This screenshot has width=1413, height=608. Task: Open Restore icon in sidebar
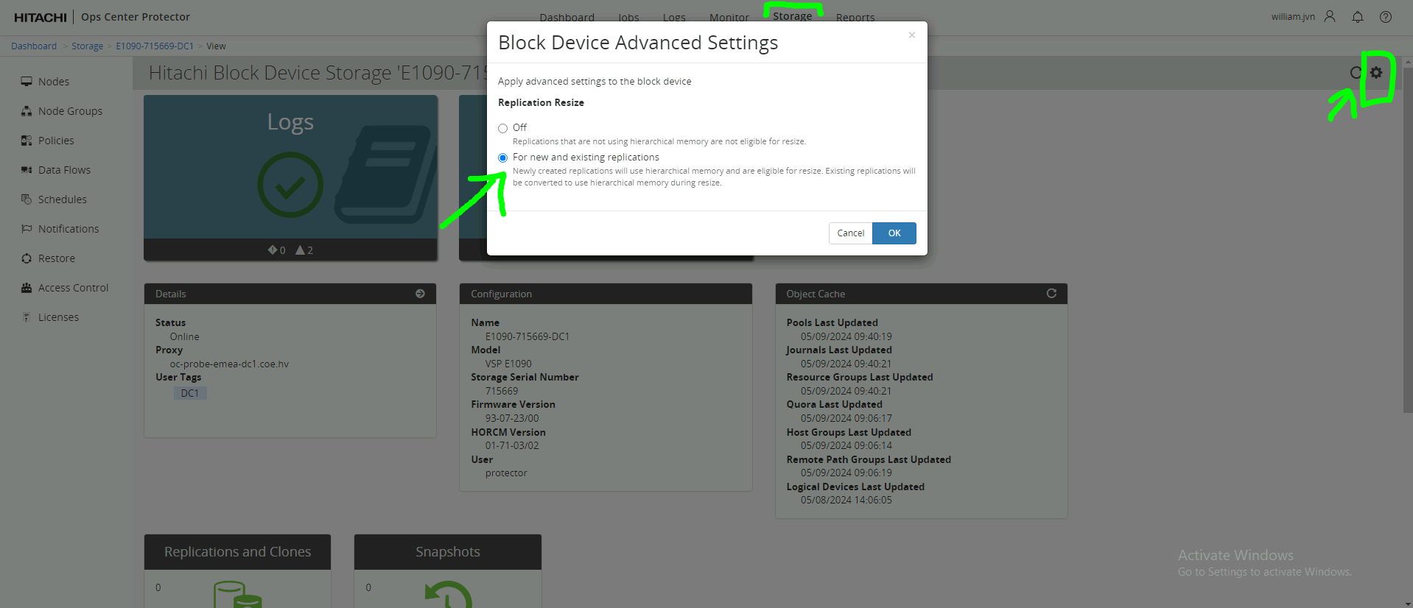(x=27, y=258)
